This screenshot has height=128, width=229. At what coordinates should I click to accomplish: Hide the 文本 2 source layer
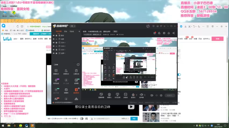point(54,46)
